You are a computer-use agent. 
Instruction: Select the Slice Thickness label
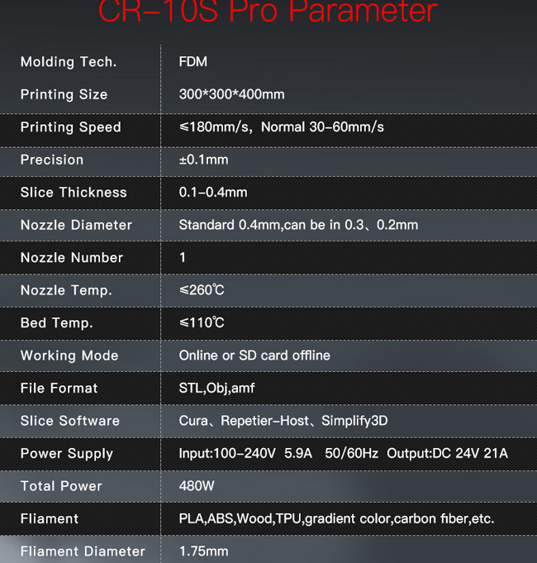(74, 193)
